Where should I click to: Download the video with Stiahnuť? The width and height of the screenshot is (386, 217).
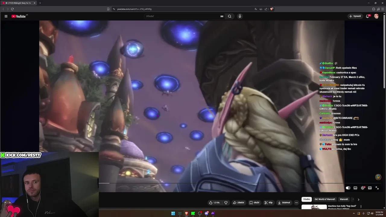pos(284,203)
